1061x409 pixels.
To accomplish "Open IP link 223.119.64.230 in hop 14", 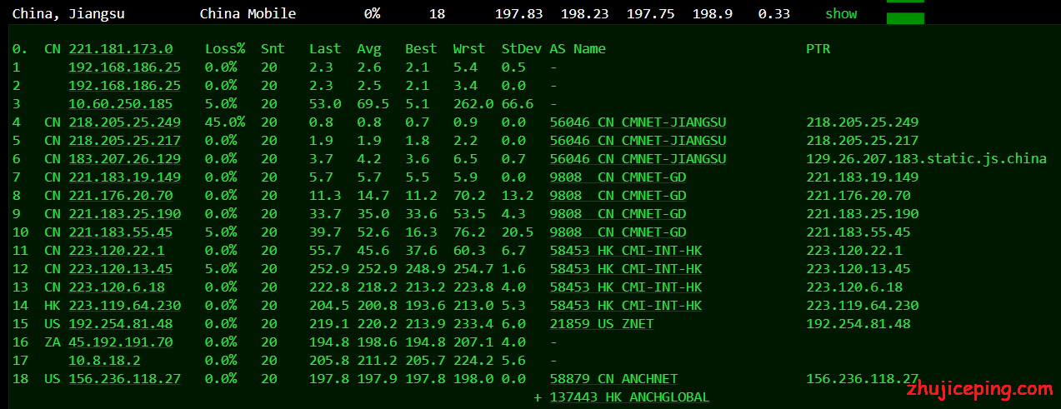I will pyautogui.click(x=124, y=306).
